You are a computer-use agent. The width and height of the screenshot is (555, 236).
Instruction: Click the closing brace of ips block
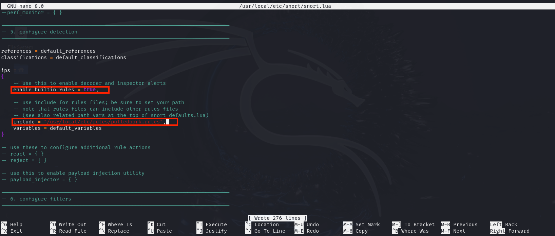[x=3, y=135]
